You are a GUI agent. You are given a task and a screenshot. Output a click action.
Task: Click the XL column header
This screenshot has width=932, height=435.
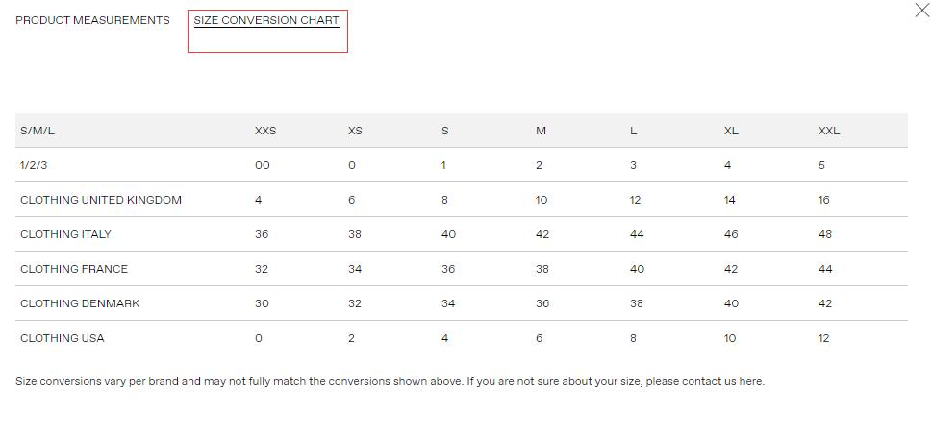coord(731,131)
